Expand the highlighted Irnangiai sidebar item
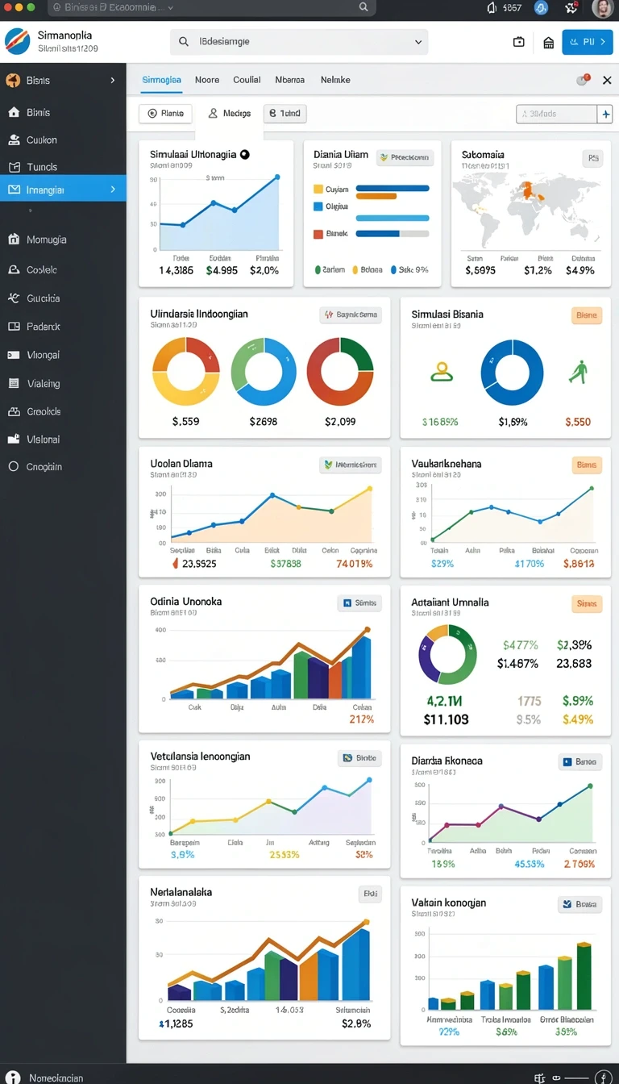The image size is (619, 1084). click(63, 190)
